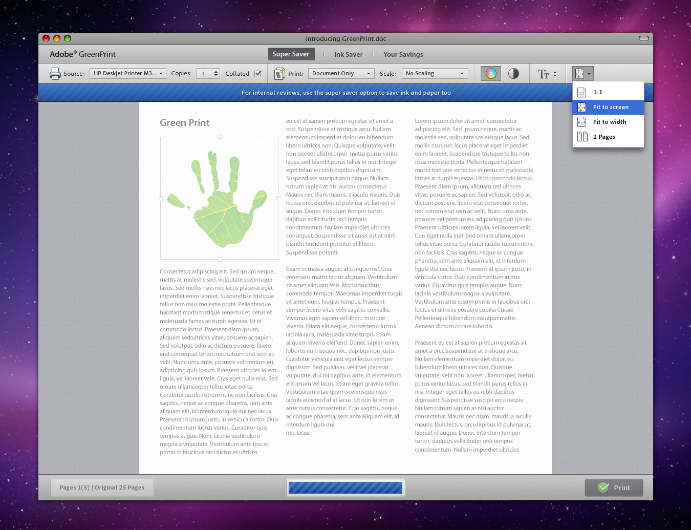The height and width of the screenshot is (530, 691).
Task: Open the Your Savings tab
Action: pos(403,54)
